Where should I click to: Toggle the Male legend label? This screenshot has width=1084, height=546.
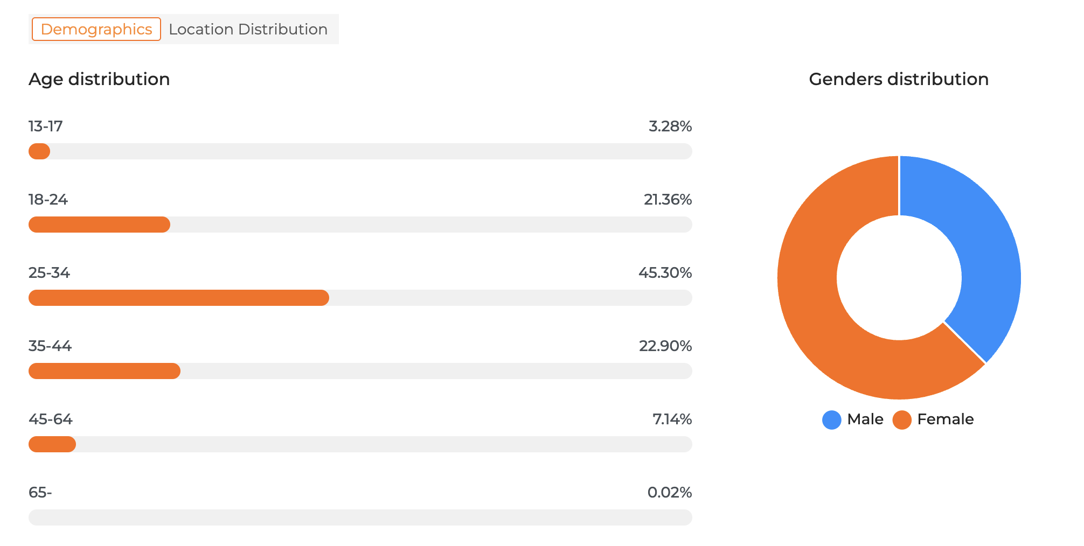[x=865, y=419]
